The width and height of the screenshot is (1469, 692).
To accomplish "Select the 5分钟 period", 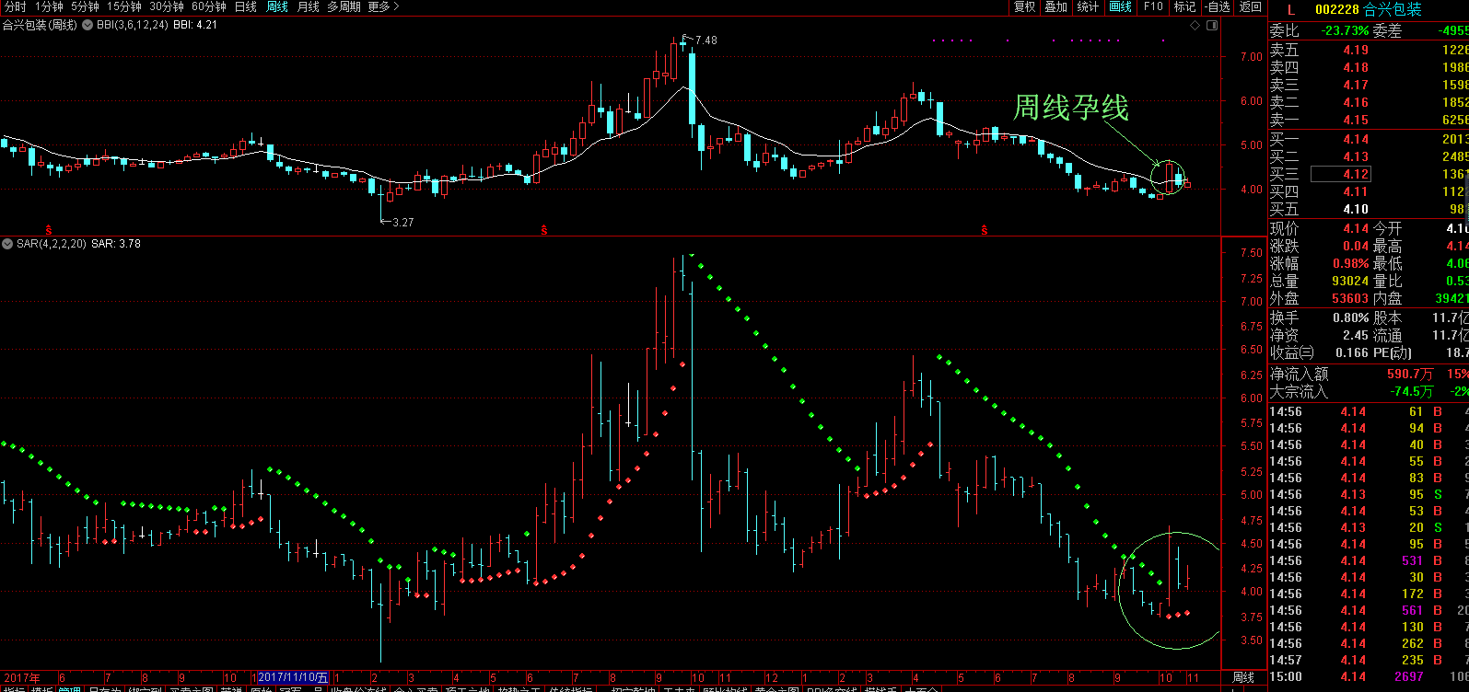I will point(85,6).
